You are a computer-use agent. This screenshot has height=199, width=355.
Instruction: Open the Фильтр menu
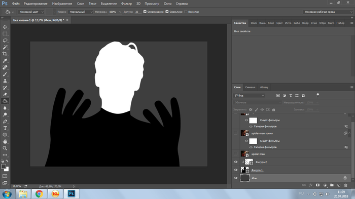coord(126,4)
